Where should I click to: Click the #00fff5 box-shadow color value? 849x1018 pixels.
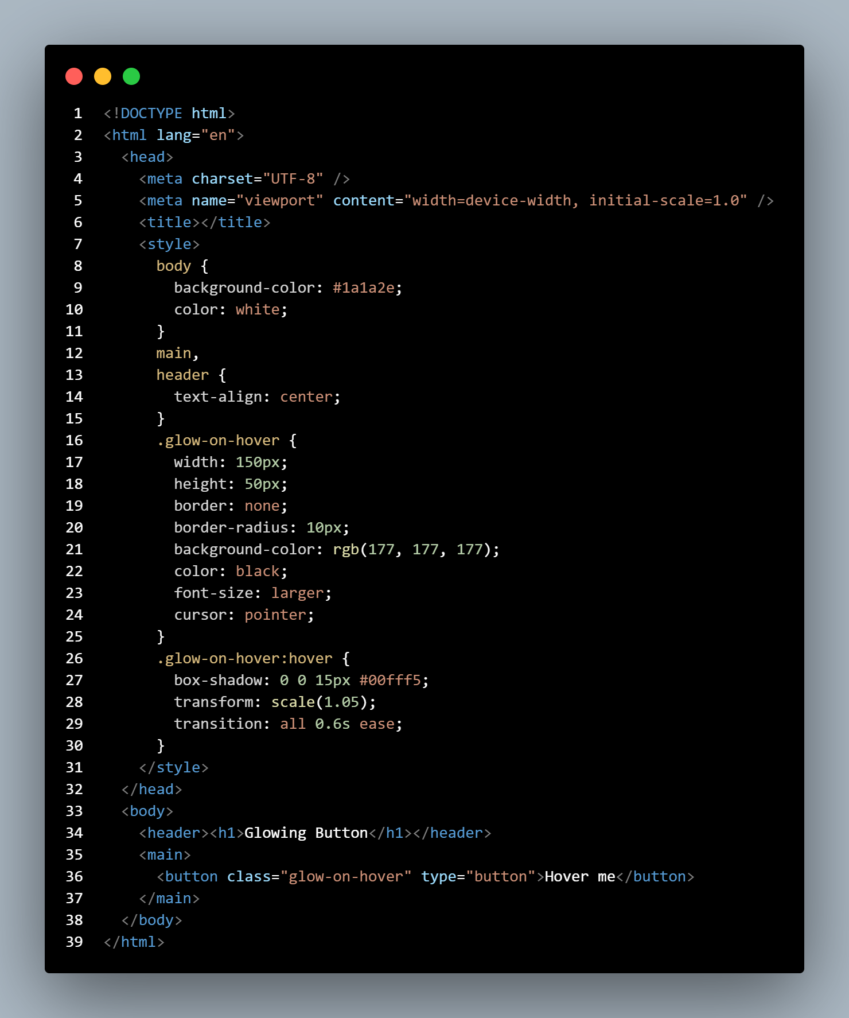(x=390, y=681)
